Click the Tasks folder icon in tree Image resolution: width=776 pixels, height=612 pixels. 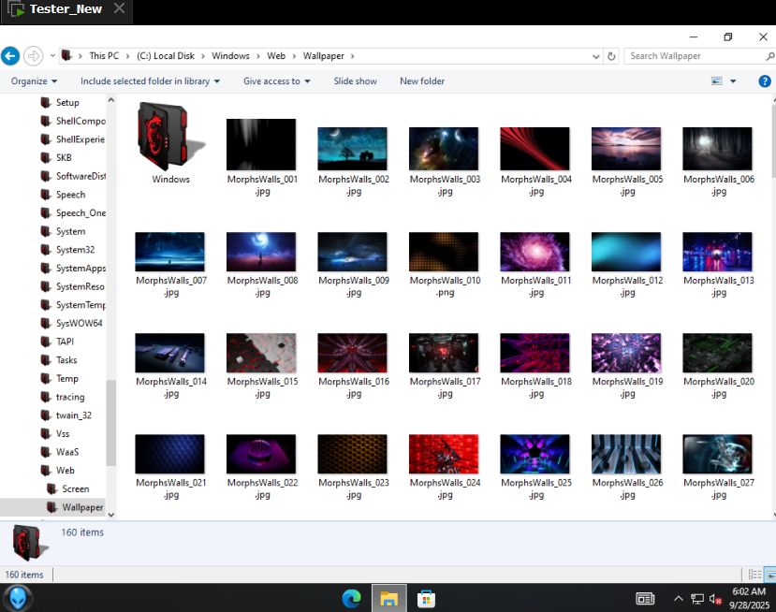[46, 359]
